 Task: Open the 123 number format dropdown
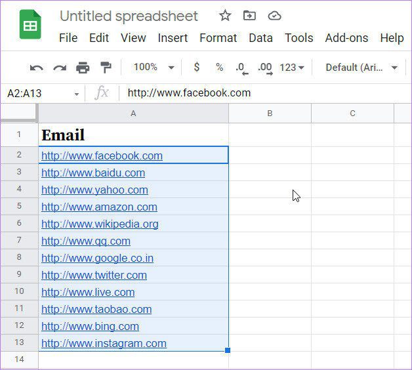click(x=292, y=68)
